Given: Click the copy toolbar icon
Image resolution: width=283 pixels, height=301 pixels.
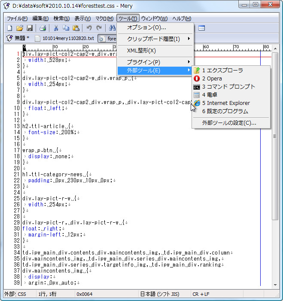Looking at the screenshot, I should 66,28.
